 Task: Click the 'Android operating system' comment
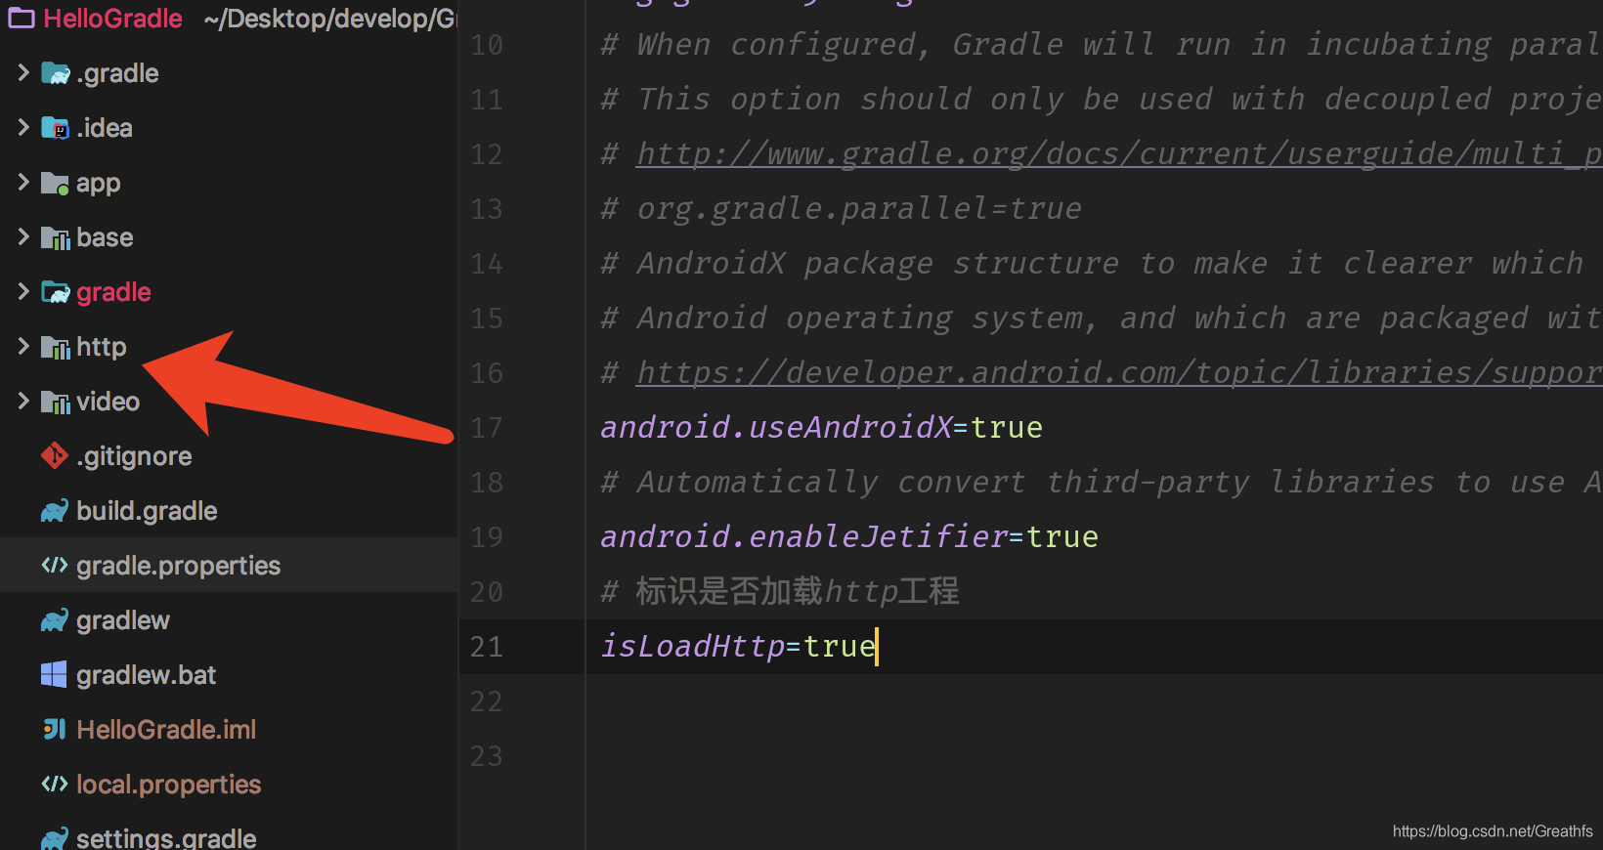click(1102, 318)
